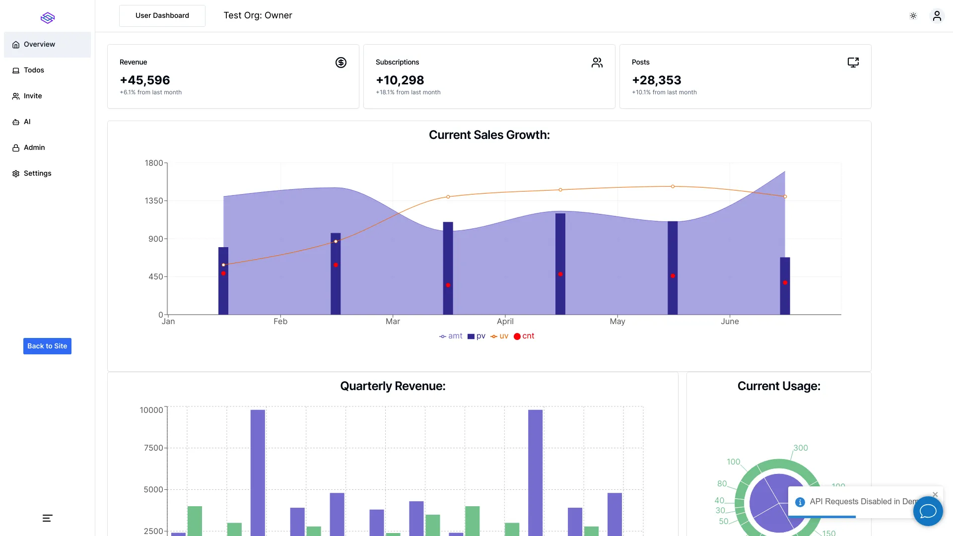
Task: Click the +10,298 subscriptions value
Action: click(400, 80)
